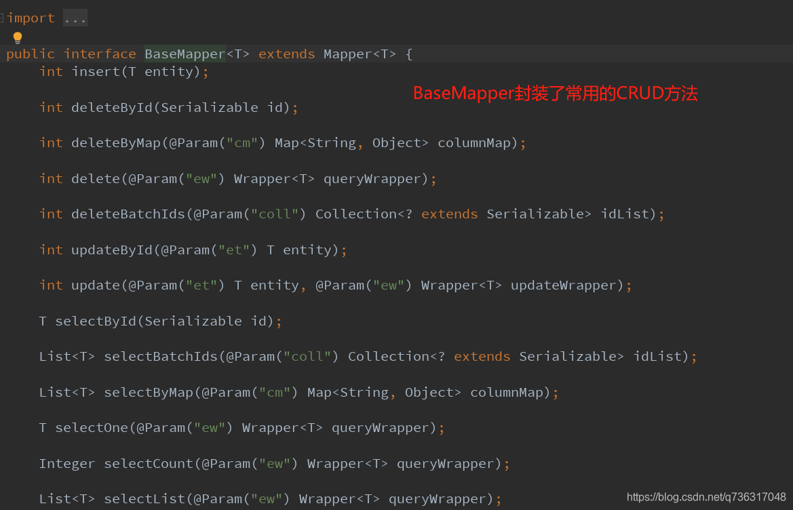Viewport: 793px width, 510px height.
Task: Place cursor on deleteById method
Action: click(x=112, y=108)
